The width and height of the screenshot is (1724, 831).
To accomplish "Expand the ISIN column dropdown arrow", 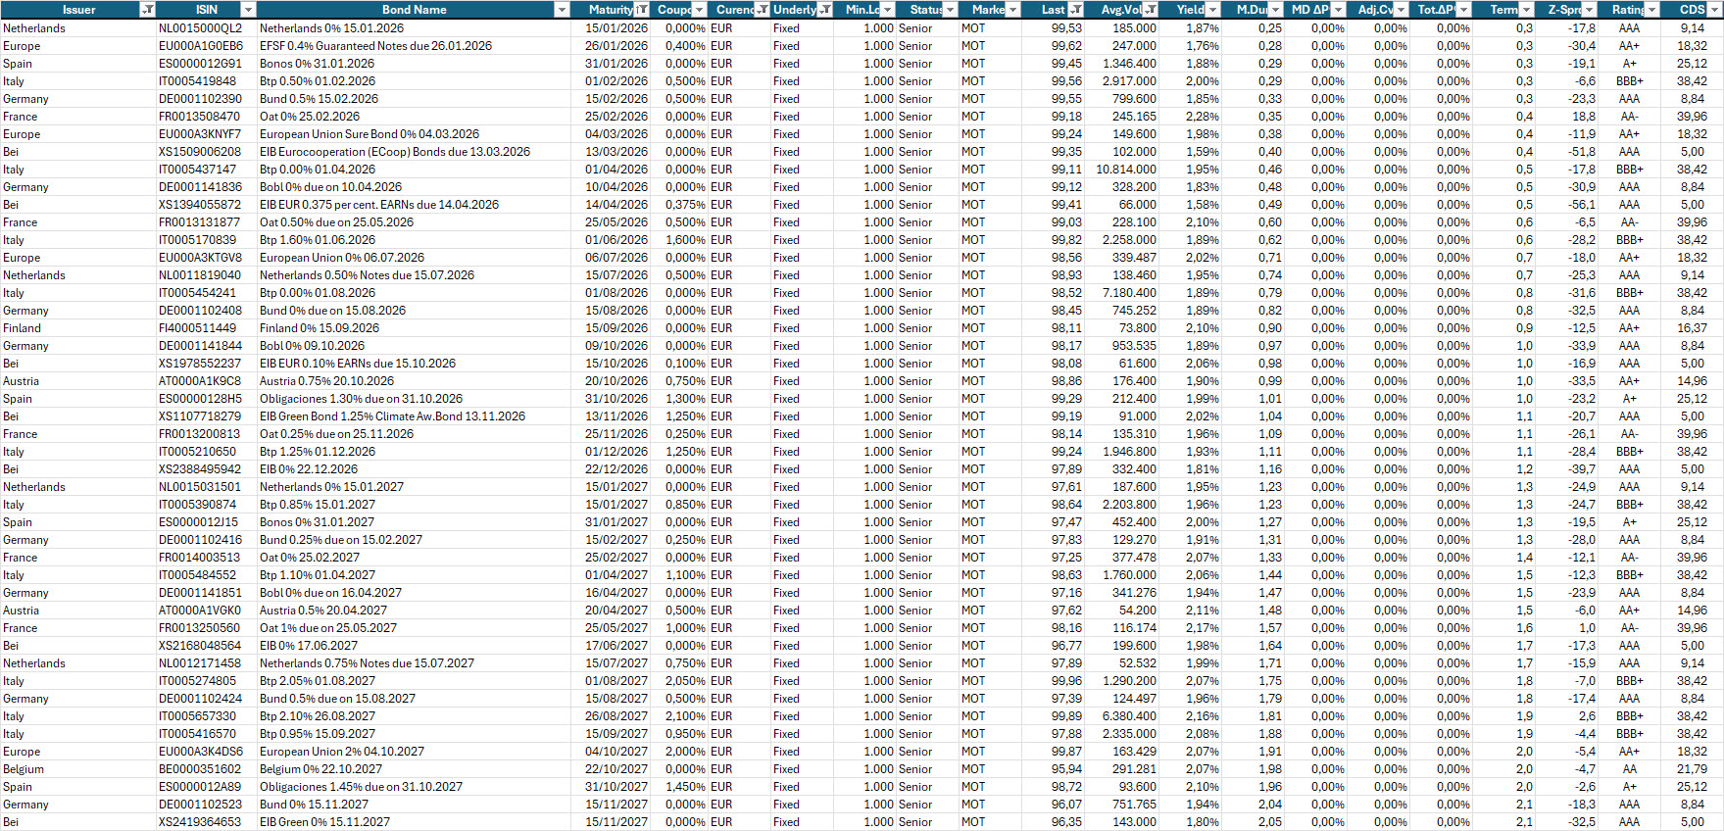I will (x=248, y=10).
